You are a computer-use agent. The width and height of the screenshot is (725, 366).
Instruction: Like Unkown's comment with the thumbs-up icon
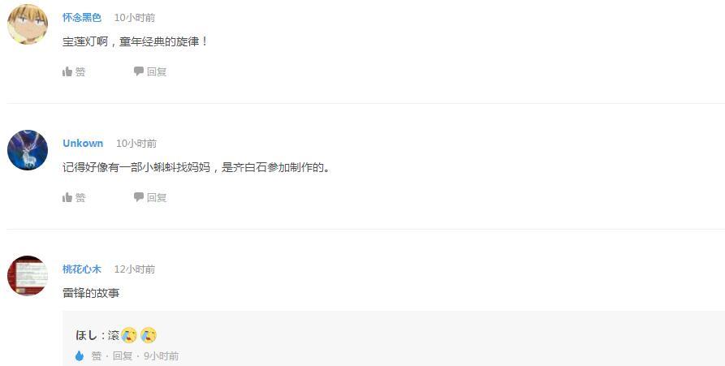pyautogui.click(x=67, y=197)
